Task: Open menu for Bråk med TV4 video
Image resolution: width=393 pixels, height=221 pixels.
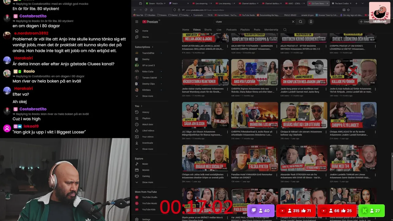Action: point(375,176)
